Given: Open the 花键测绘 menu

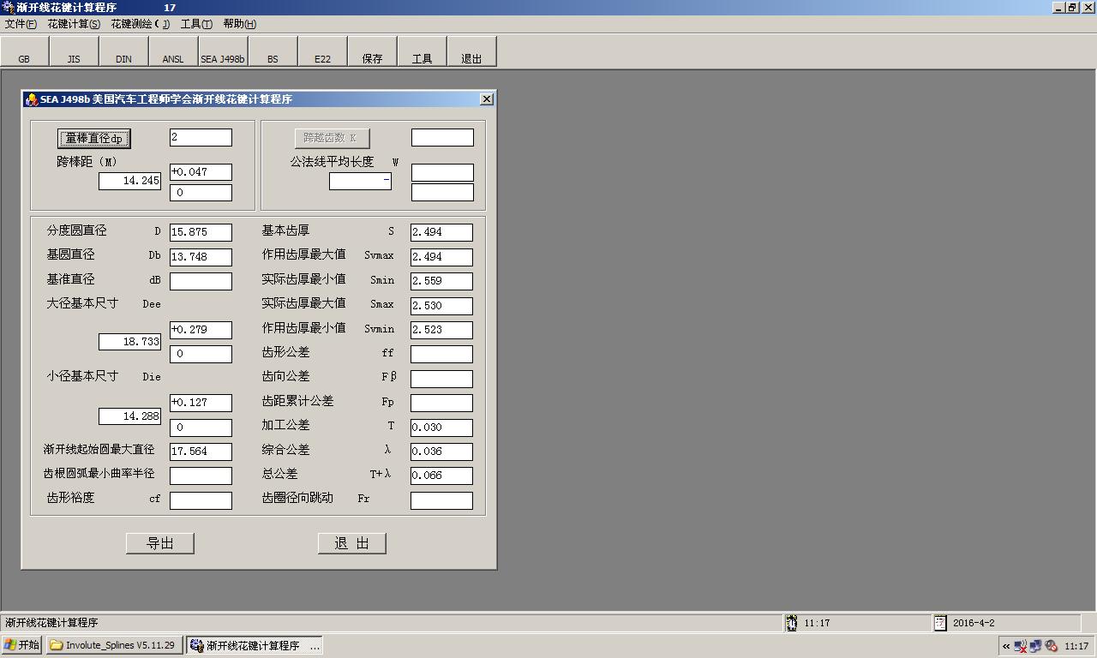Looking at the screenshot, I should (140, 24).
